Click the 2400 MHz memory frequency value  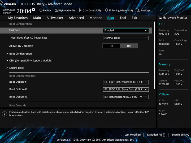coord(164,74)
